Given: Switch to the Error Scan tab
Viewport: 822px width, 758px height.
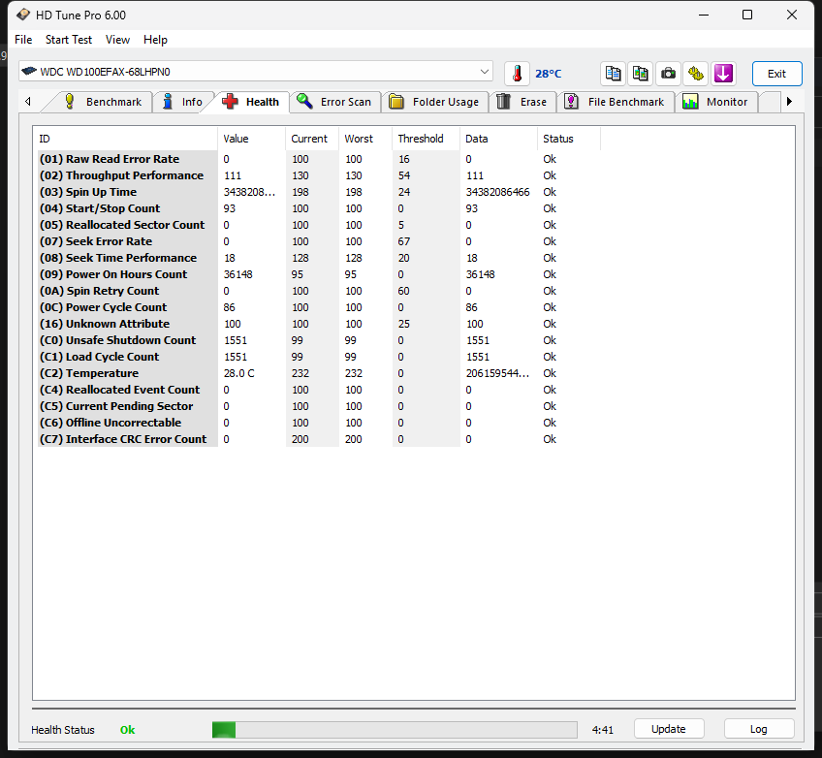Looking at the screenshot, I should [x=335, y=102].
